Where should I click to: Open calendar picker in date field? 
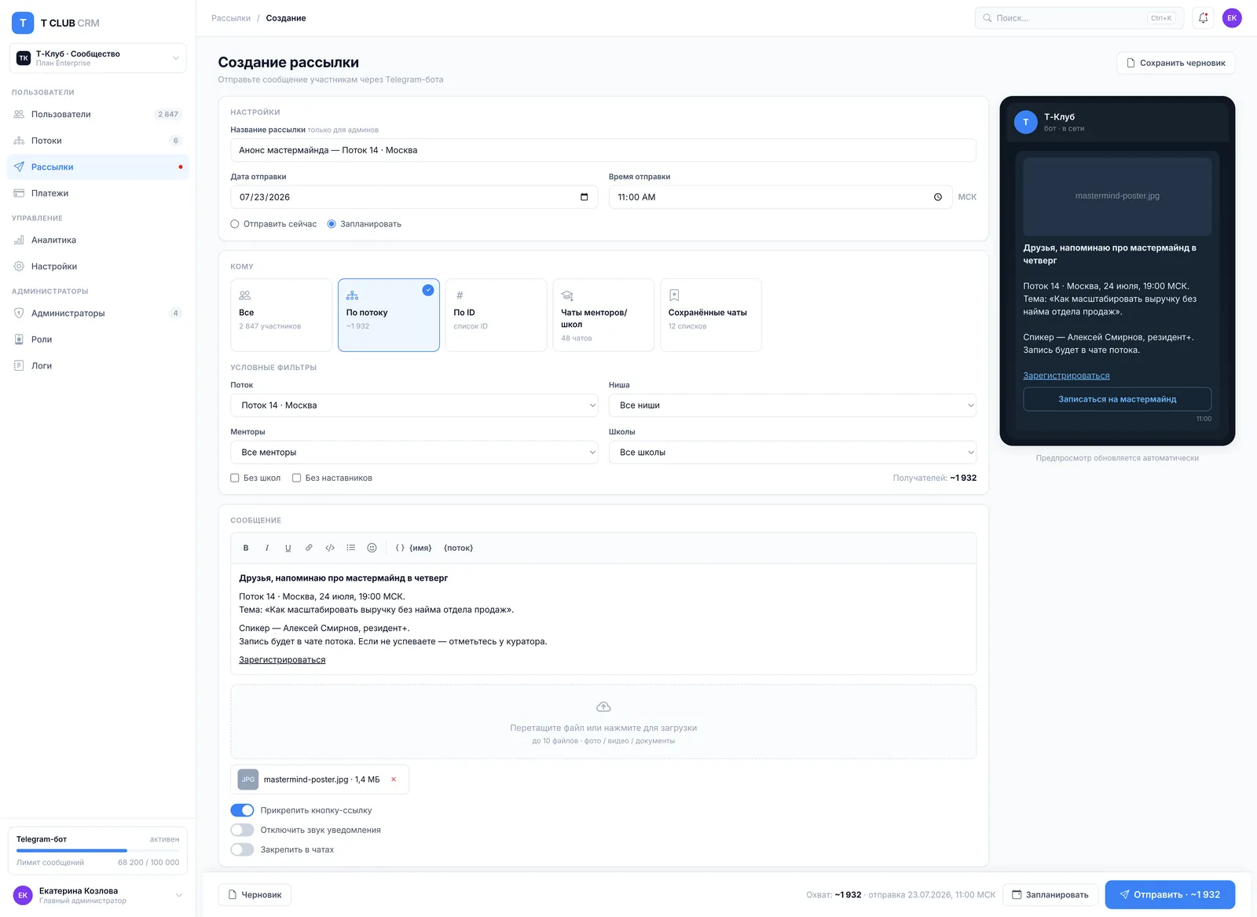tap(584, 197)
